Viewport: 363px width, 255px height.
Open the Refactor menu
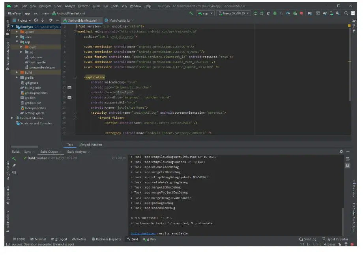(84, 6)
